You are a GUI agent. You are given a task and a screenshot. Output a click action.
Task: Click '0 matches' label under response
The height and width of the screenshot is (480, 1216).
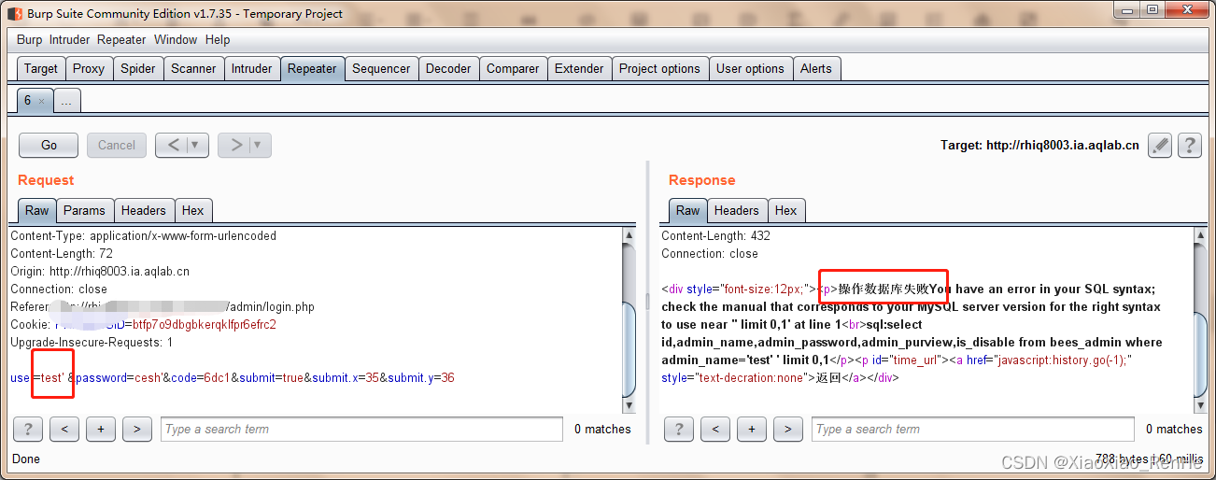(1175, 430)
